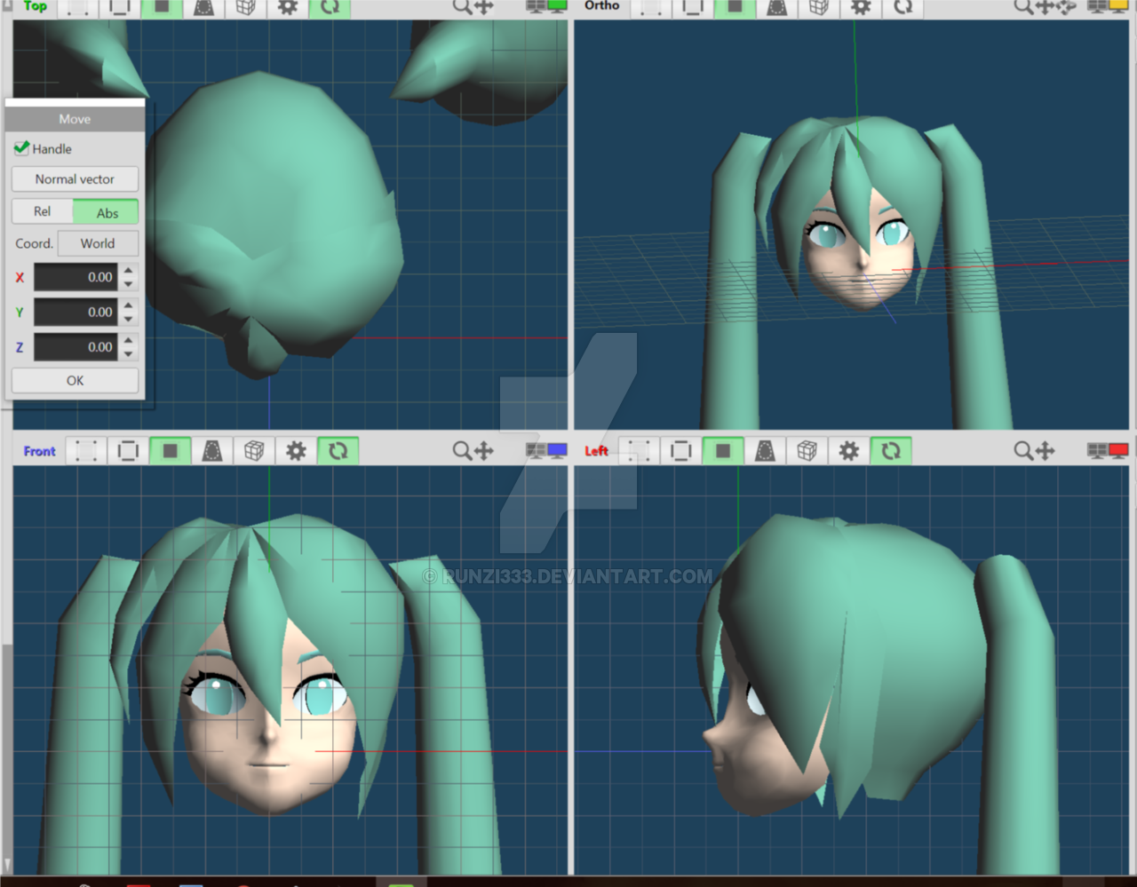Screen dimensions: 1137x887
Task: Open the World coordinate system selector
Action: [98, 243]
